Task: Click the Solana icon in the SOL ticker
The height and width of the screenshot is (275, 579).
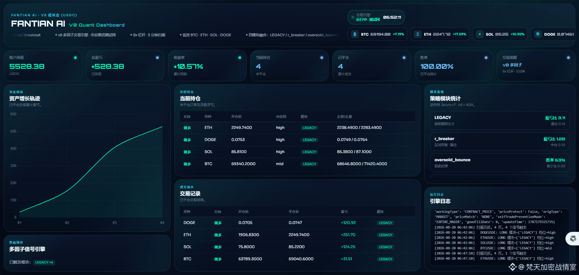Action: (480, 34)
